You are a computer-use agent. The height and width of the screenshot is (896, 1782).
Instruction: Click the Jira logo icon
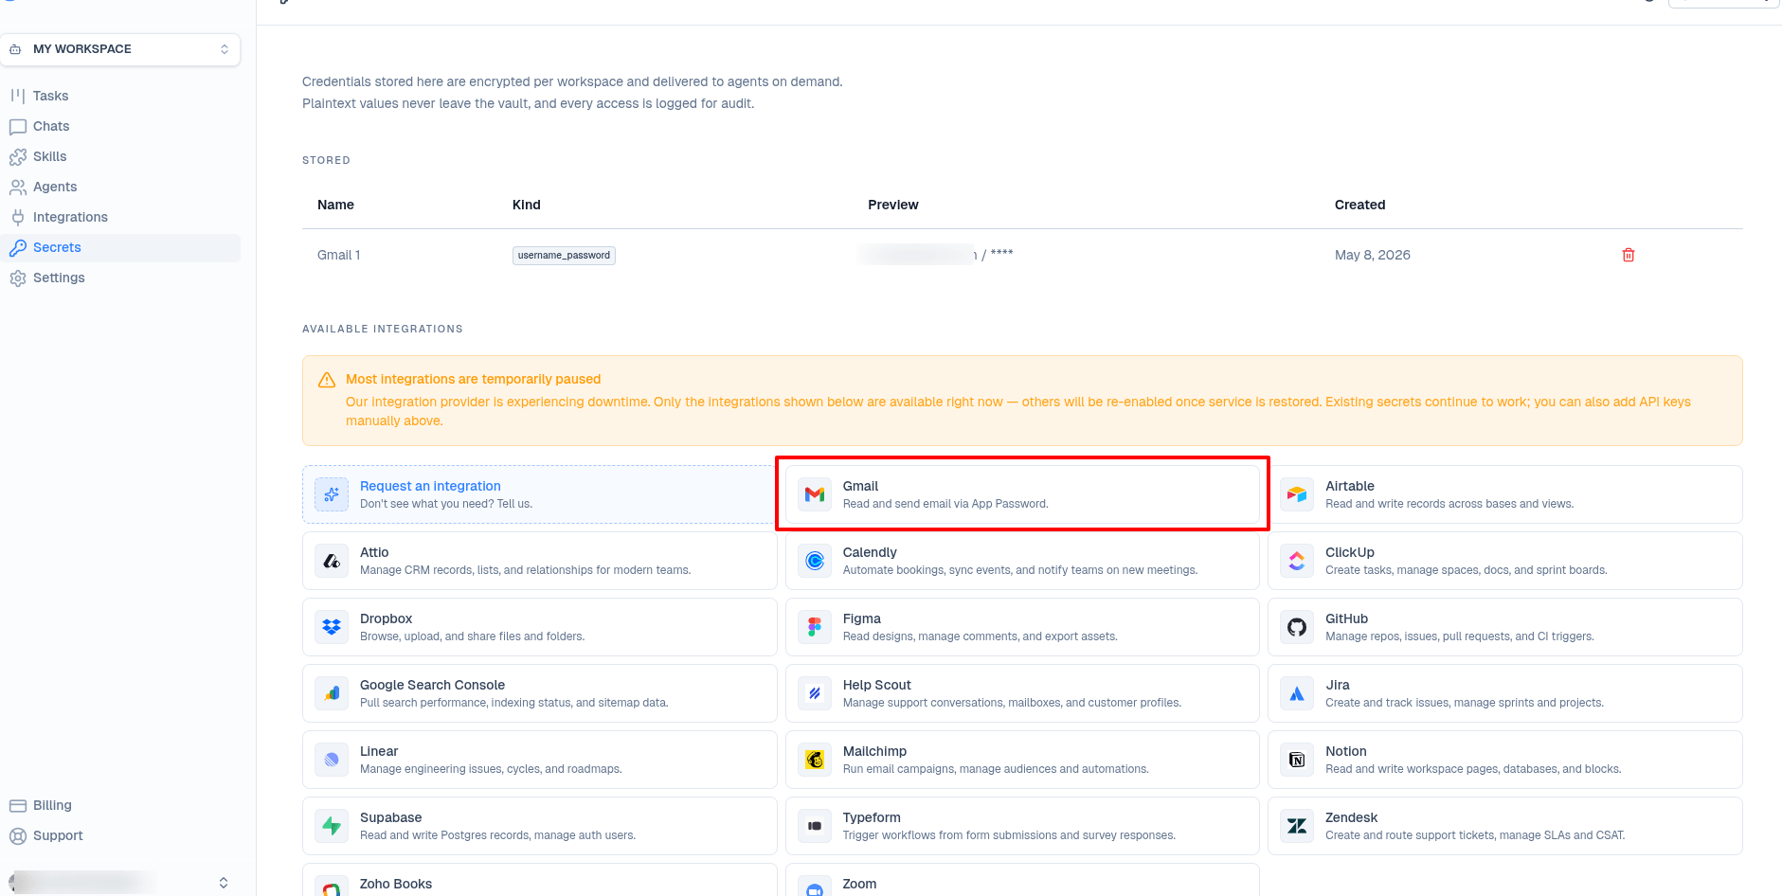[1297, 693]
